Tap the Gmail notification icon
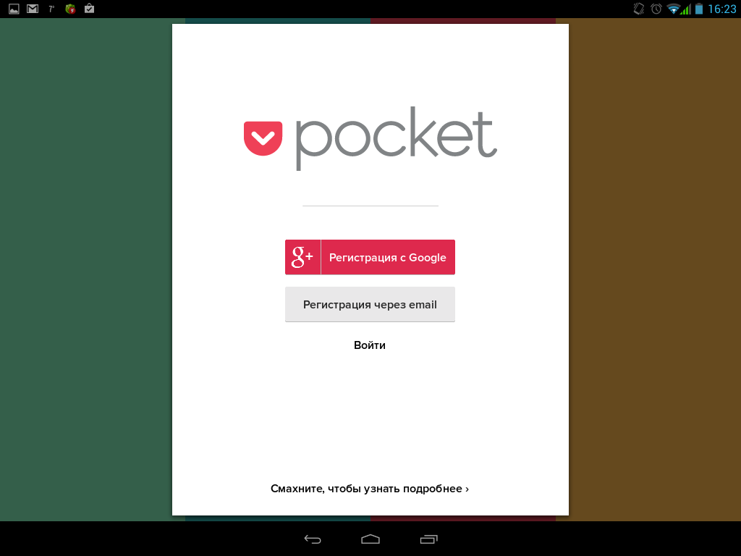Viewport: 741px width, 556px height. click(x=33, y=9)
